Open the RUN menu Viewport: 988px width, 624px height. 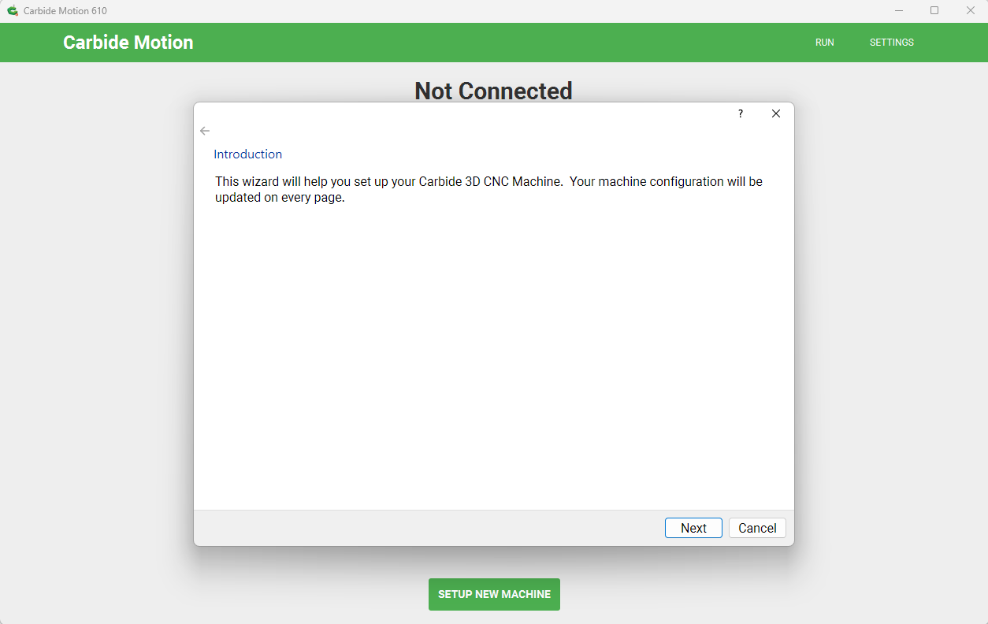pos(824,43)
